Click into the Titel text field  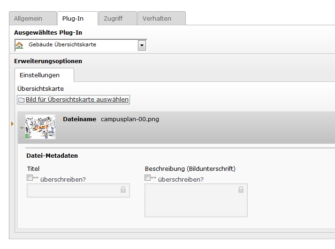tap(73, 190)
